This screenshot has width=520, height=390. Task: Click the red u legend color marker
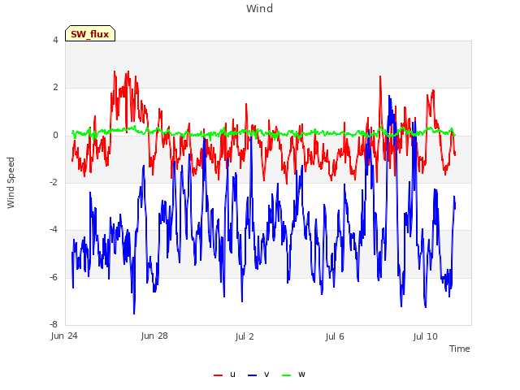pyautogui.click(x=218, y=375)
